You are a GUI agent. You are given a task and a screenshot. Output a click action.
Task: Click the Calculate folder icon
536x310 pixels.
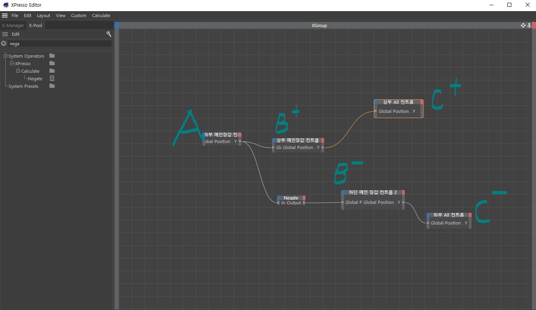coord(52,71)
